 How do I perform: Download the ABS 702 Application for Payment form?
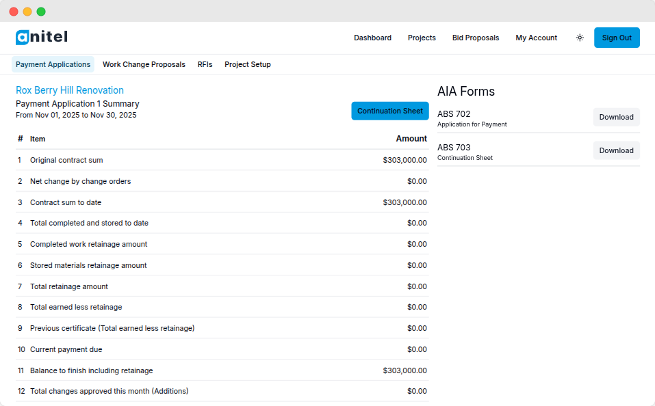pos(616,117)
